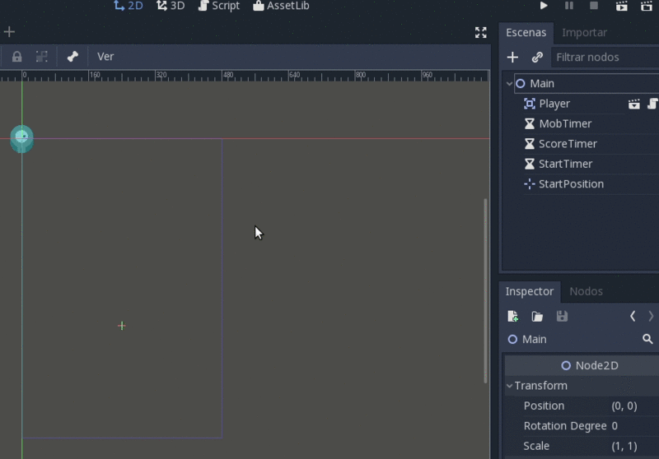Switch to the Importar tab

pyautogui.click(x=584, y=32)
